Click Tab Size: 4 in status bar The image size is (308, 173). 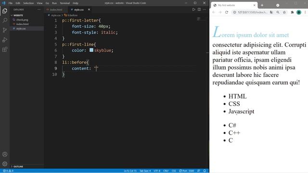click(145, 171)
